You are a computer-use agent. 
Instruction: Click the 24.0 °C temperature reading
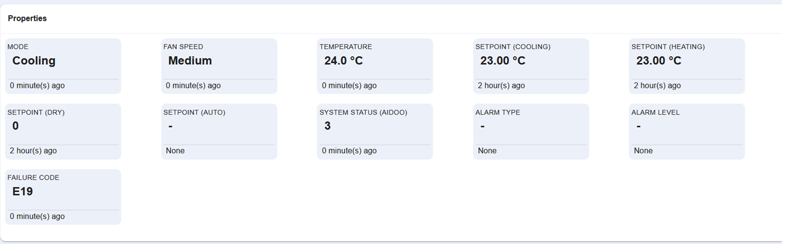coord(343,61)
